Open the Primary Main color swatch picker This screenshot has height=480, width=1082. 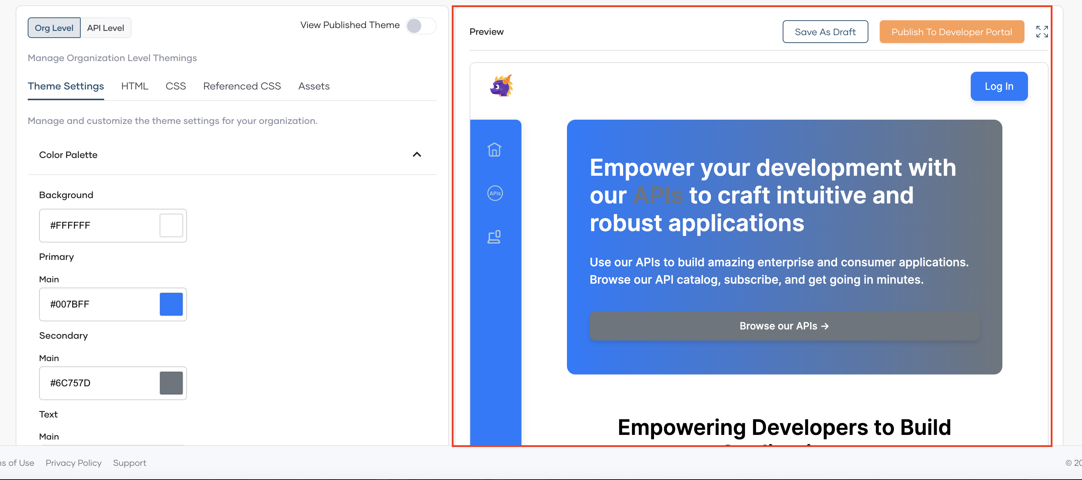171,304
